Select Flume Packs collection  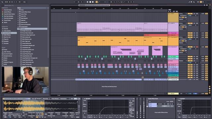(x=7, y=20)
